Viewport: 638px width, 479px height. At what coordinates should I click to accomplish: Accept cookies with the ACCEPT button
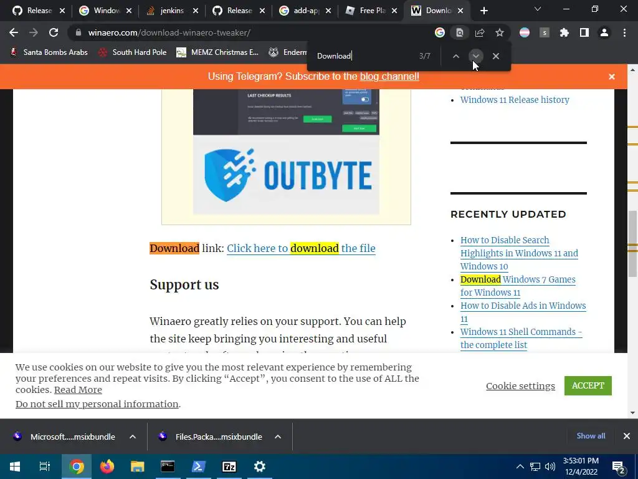pyautogui.click(x=588, y=385)
